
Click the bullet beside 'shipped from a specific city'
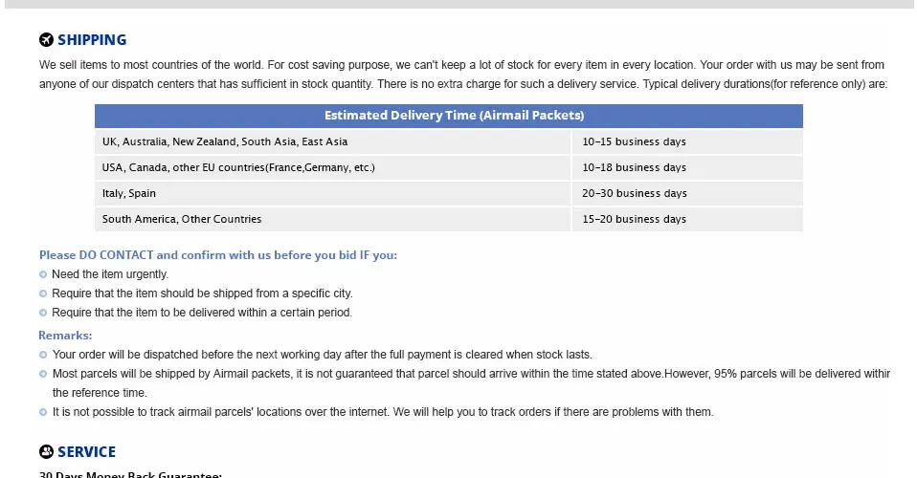[x=43, y=293]
